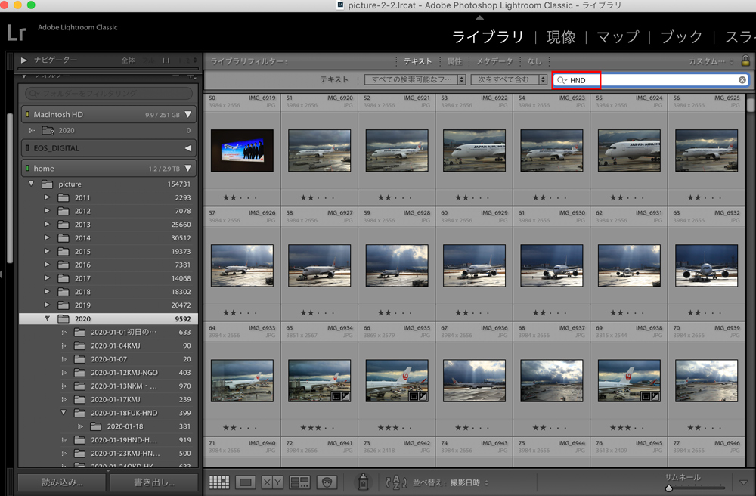Screen dimensions: 756x496
Task: Open badge icon on IMG_6934 thumbnail
Action: (x=340, y=397)
